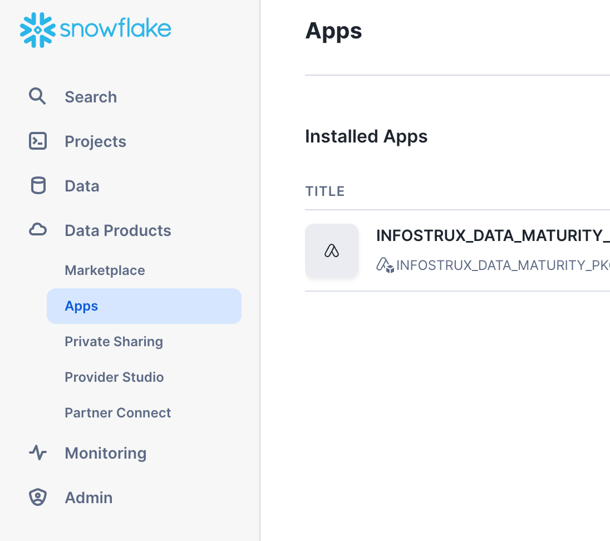
Task: Sort apps by the TITLE column header
Action: [x=324, y=191]
